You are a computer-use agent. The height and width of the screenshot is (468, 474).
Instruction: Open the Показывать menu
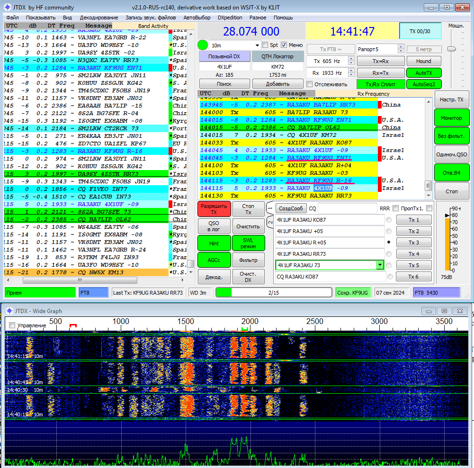pyautogui.click(x=41, y=18)
